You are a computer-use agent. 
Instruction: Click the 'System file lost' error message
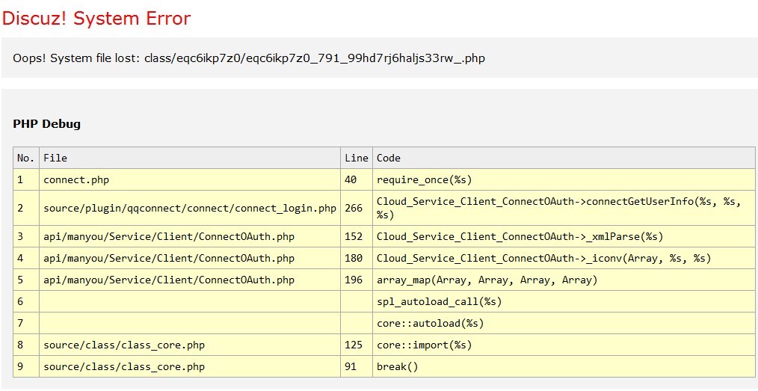click(249, 58)
